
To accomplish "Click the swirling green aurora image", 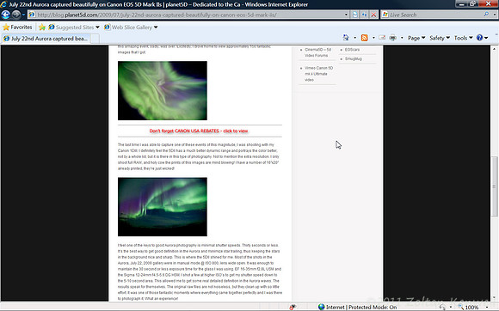I will 163,90.
